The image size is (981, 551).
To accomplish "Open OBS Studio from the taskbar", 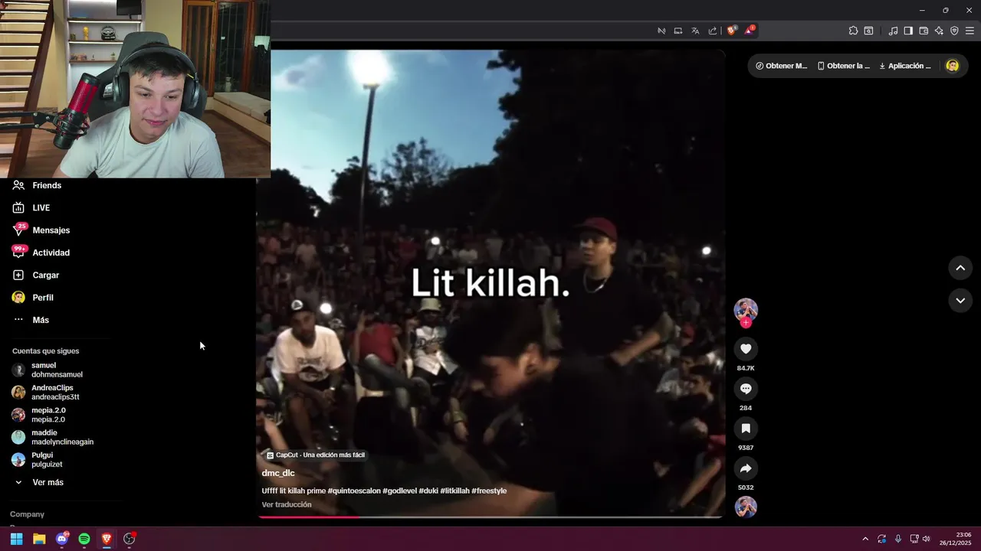I will pos(130,539).
